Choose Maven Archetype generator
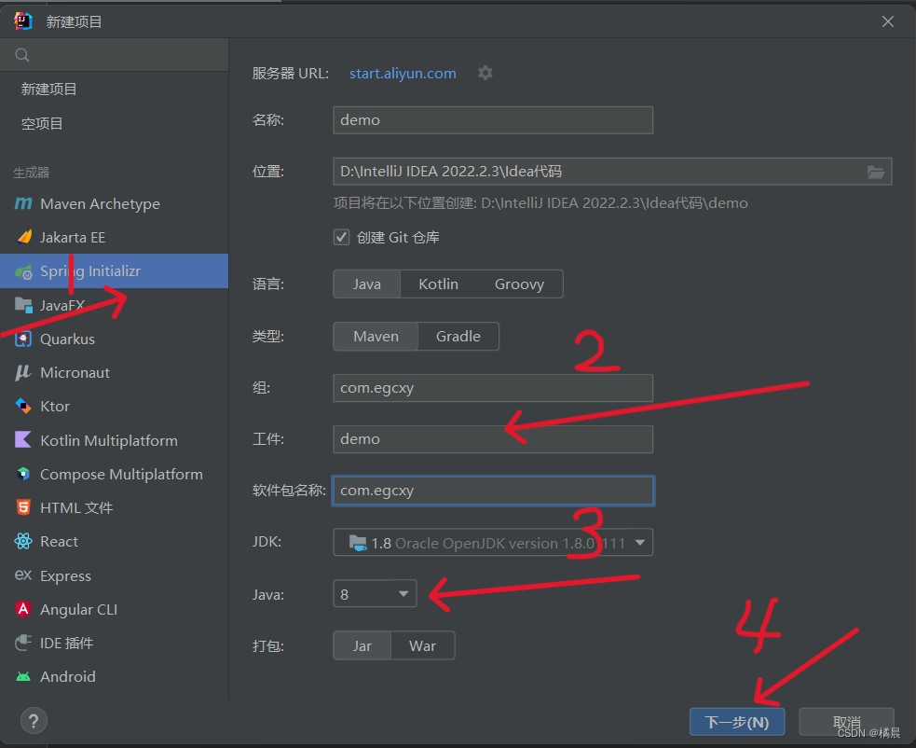Image resolution: width=916 pixels, height=748 pixels. 114,203
